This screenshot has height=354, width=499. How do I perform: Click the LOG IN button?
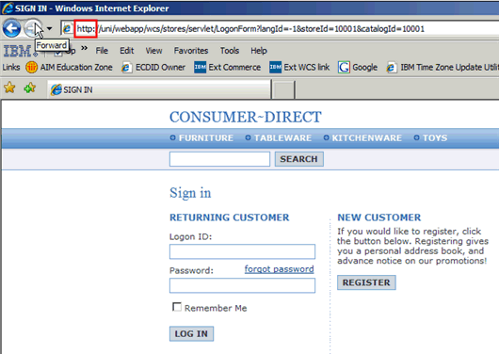pos(191,333)
